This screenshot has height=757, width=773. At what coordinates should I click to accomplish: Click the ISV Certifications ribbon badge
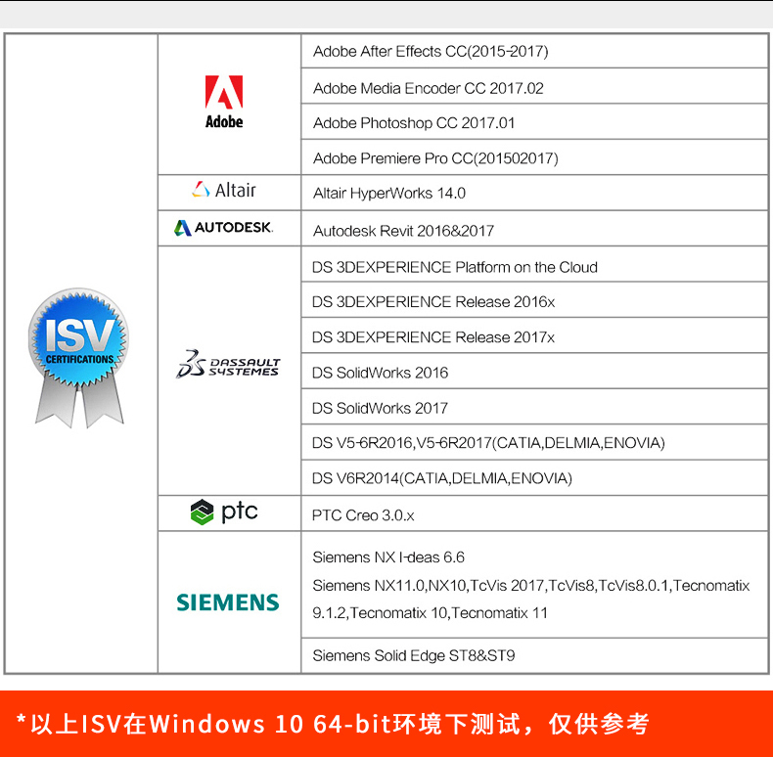tap(78, 358)
